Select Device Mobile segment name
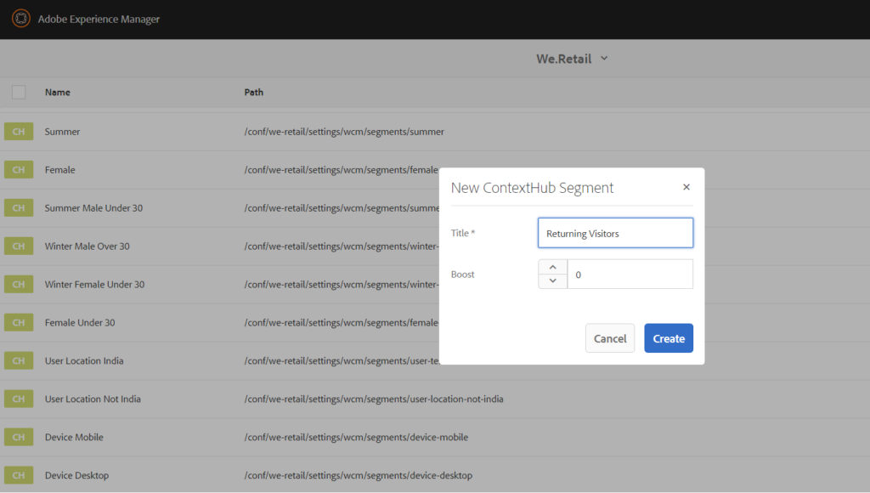Image resolution: width=870 pixels, height=493 pixels. (x=75, y=437)
